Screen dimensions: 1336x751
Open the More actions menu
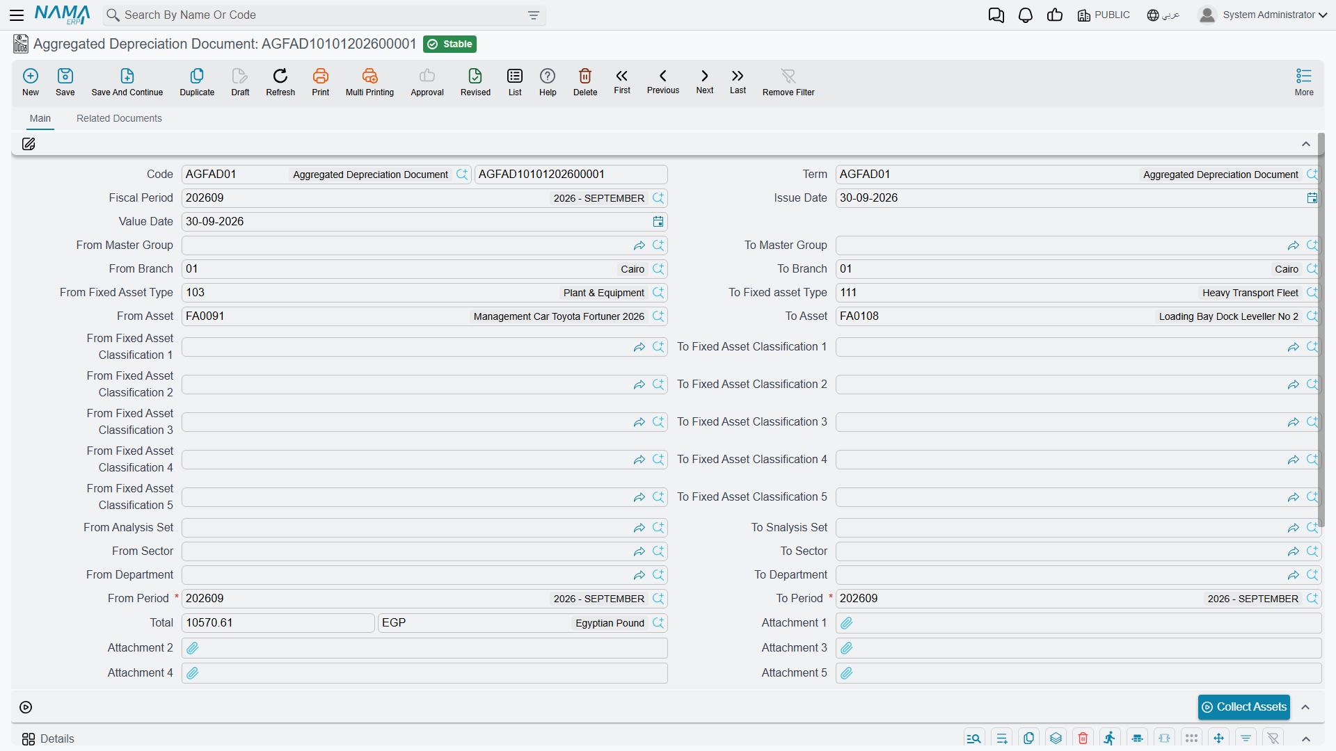[1304, 82]
